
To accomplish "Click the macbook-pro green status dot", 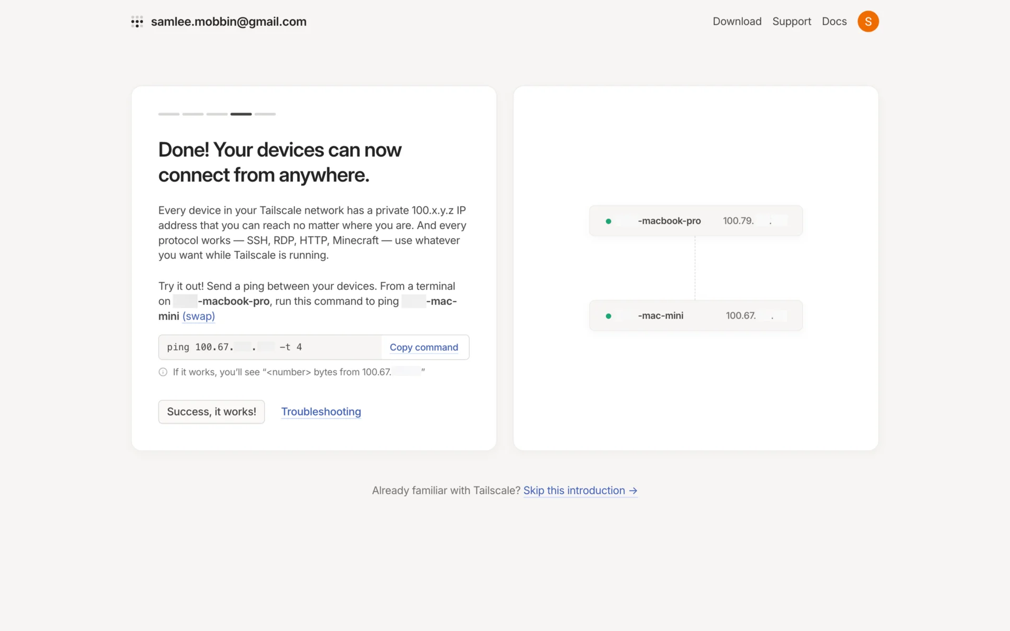I will click(x=609, y=221).
